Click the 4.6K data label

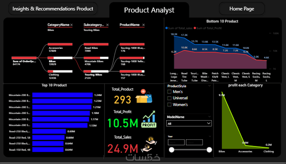pyautogui.click(x=266, y=57)
